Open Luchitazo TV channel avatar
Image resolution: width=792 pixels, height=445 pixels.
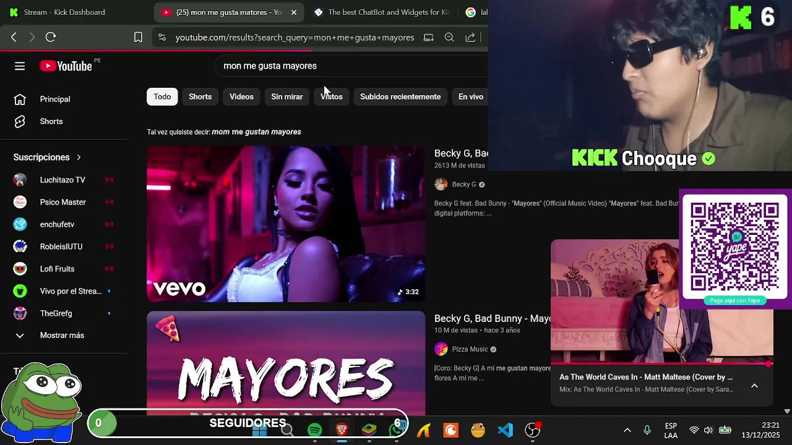[20, 180]
